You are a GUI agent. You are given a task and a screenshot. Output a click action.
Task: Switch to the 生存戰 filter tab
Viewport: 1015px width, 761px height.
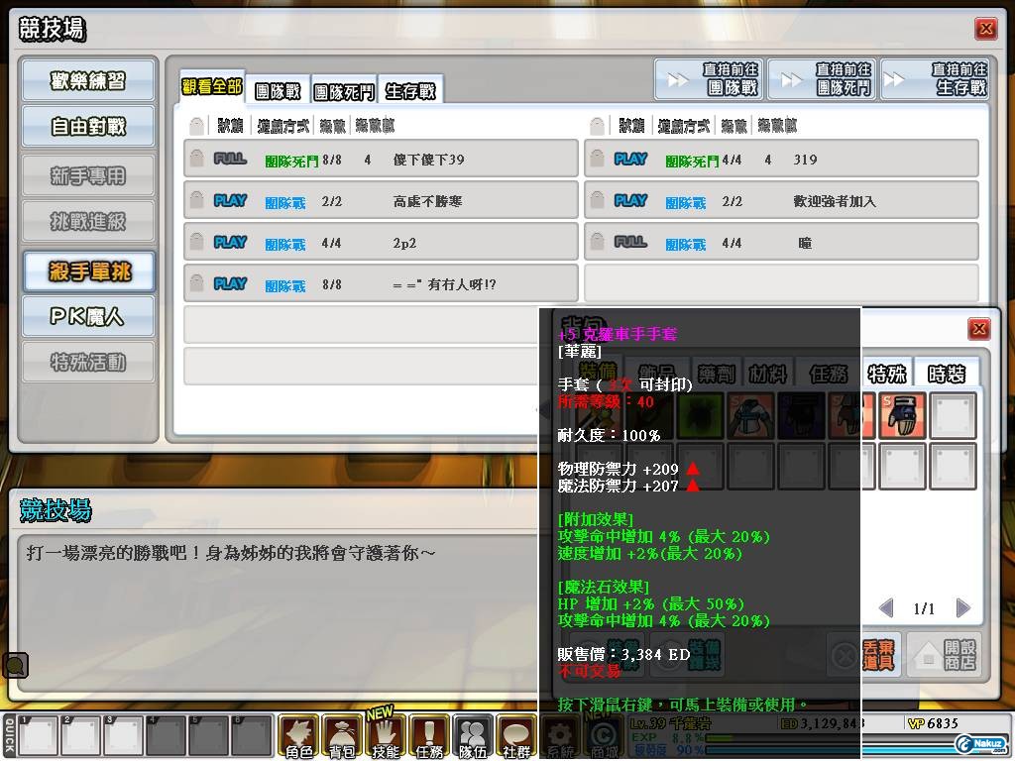(x=410, y=90)
